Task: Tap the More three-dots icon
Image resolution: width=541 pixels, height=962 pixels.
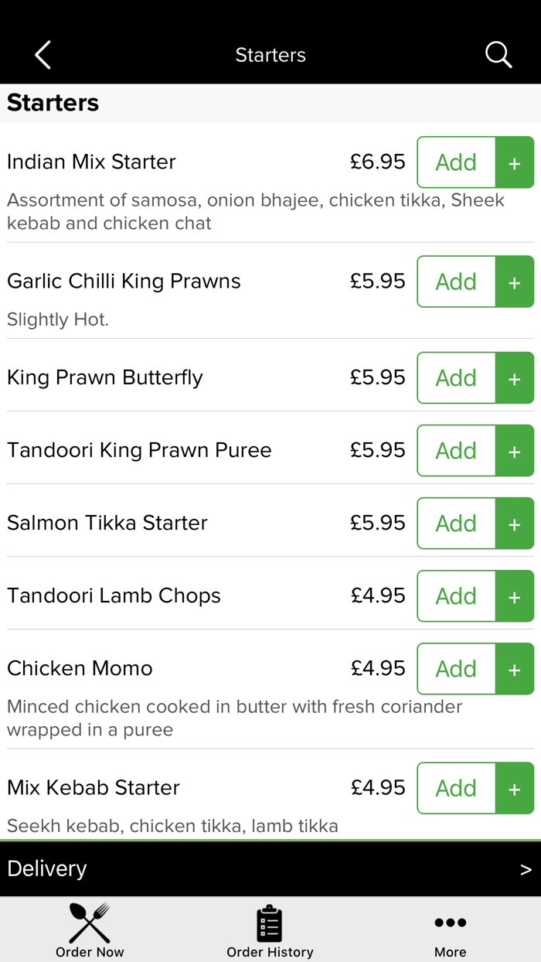Action: click(x=450, y=923)
